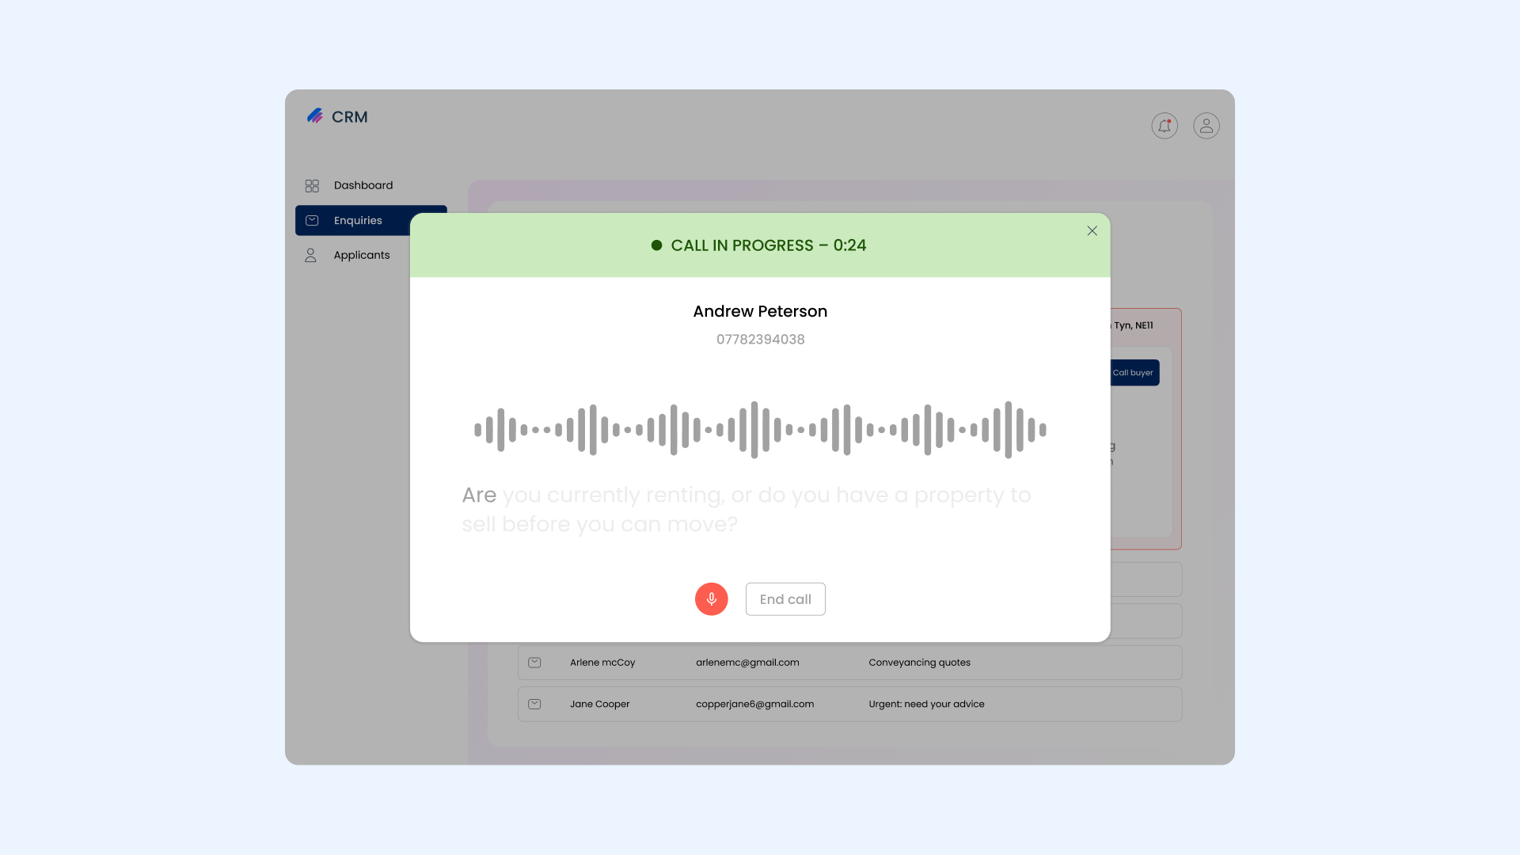Select the Enquiries menu item

(358, 221)
